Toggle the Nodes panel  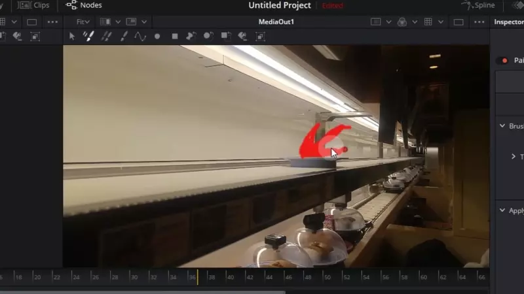(x=84, y=5)
